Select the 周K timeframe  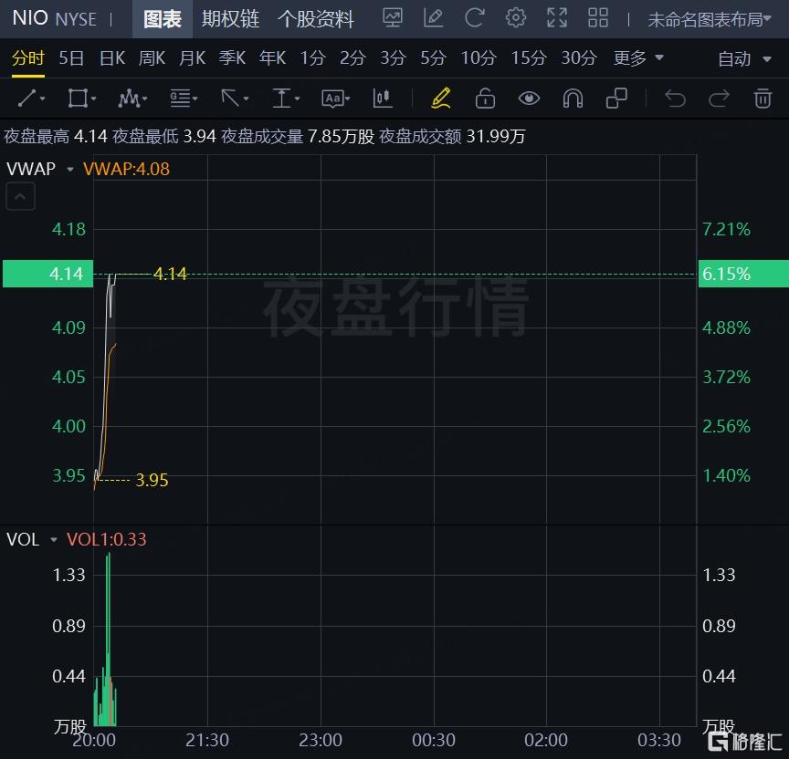152,57
